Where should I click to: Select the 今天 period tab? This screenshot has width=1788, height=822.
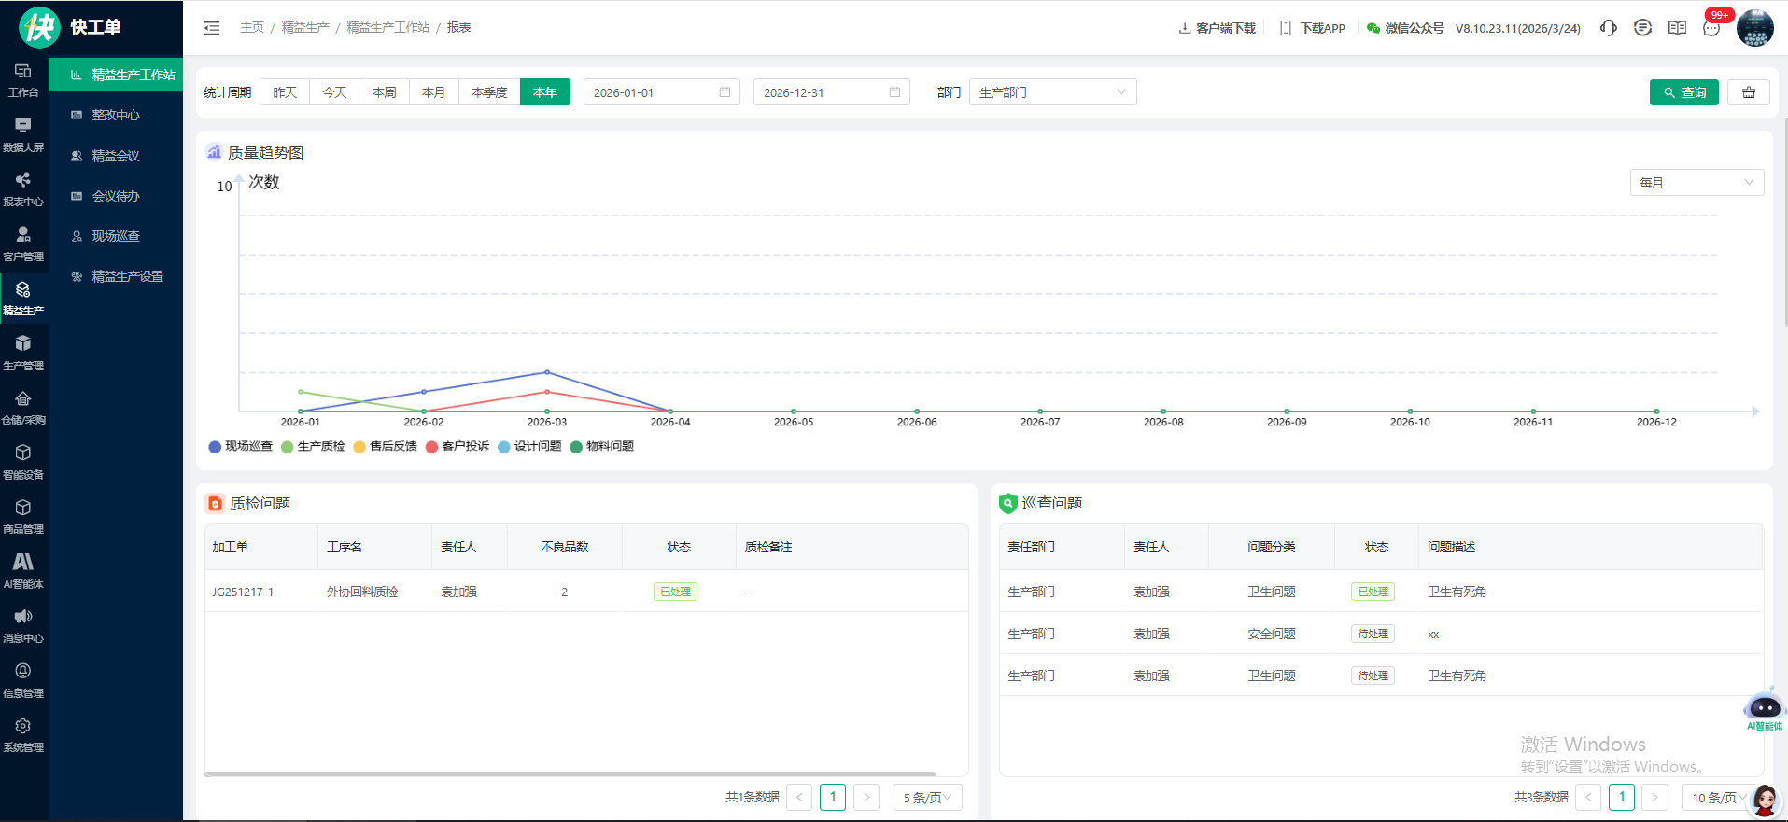pos(334,92)
